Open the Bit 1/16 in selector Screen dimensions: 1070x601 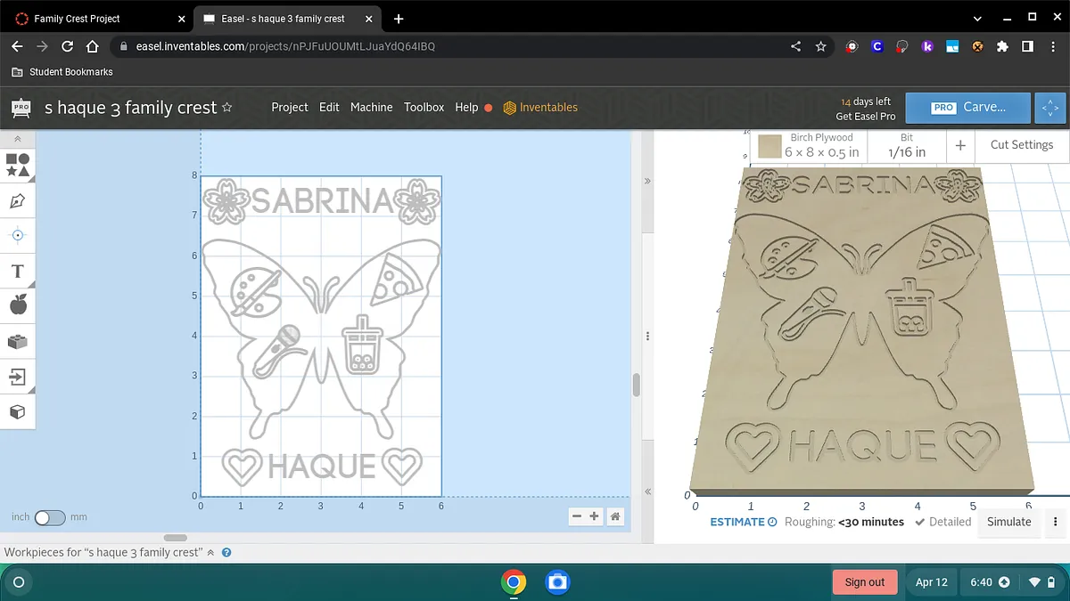(907, 145)
